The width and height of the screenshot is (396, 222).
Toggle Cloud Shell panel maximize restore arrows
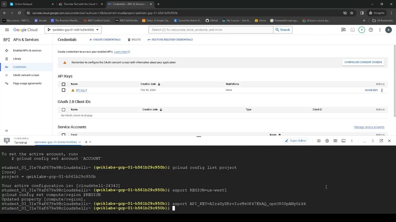373,141
